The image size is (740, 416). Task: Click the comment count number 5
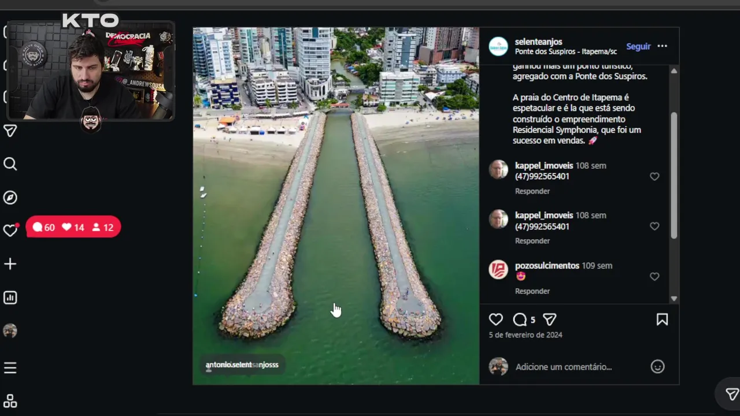coord(533,320)
